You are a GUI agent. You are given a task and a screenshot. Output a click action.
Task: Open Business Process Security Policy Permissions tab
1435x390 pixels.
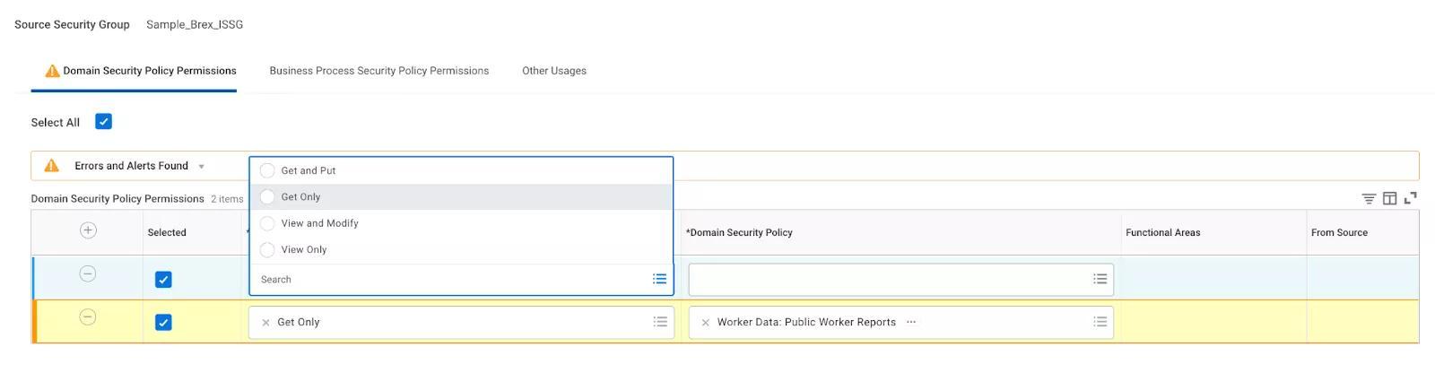click(379, 71)
